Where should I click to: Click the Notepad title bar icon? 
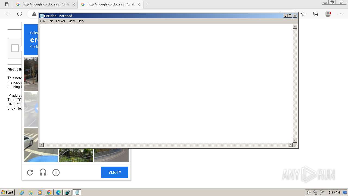click(42, 16)
